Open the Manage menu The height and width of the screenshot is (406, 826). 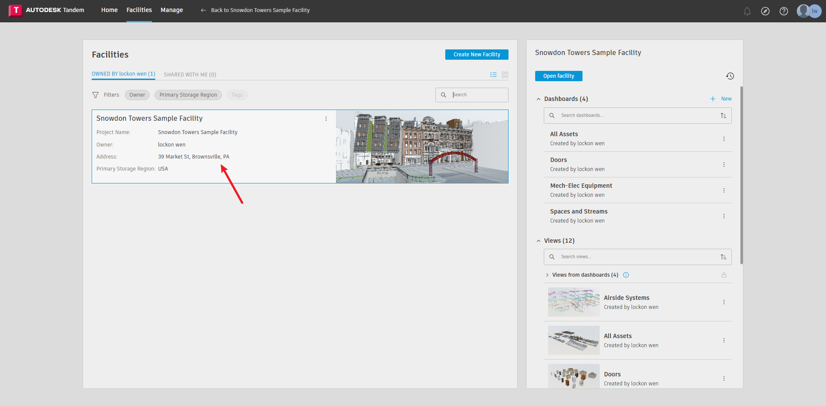pos(172,10)
